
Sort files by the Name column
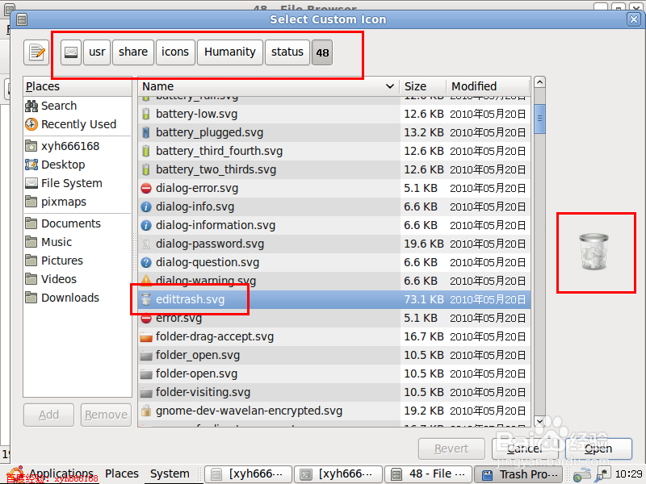pos(269,86)
